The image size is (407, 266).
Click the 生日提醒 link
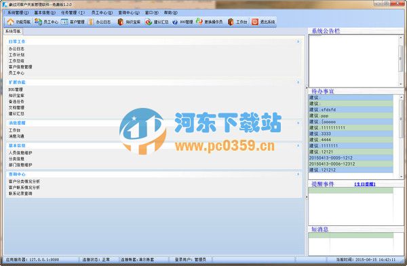[x=365, y=184]
